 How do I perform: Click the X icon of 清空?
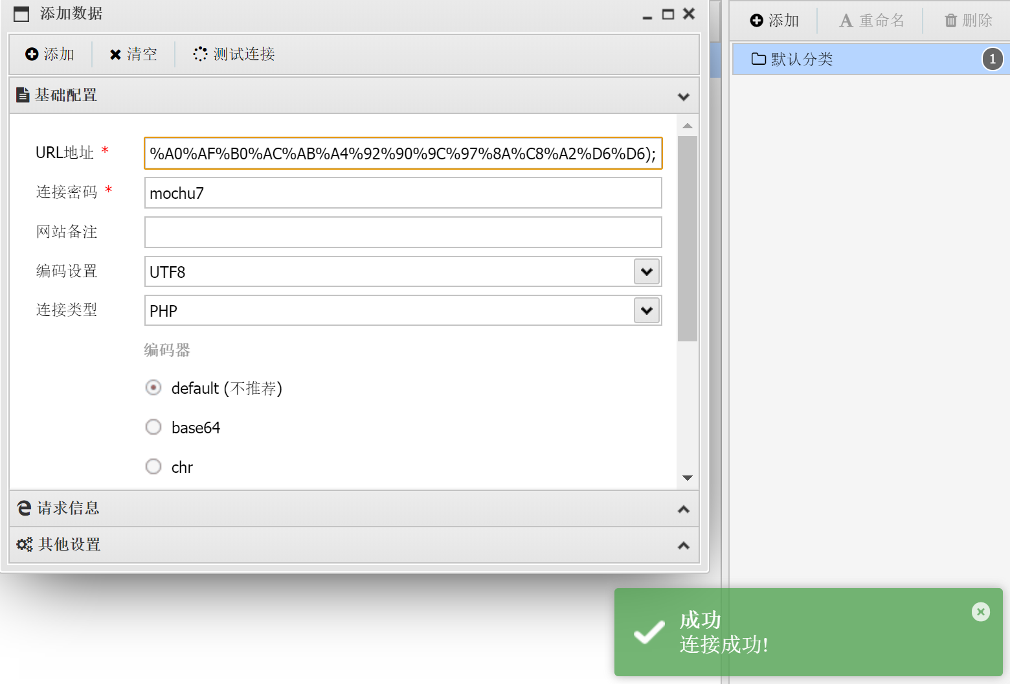[115, 54]
